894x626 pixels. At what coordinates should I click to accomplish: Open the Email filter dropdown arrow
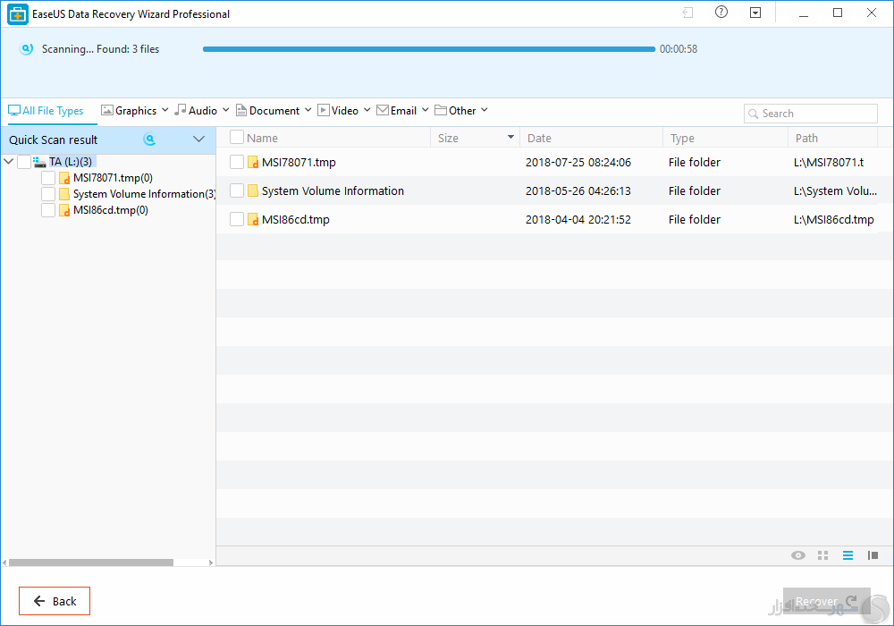(425, 109)
